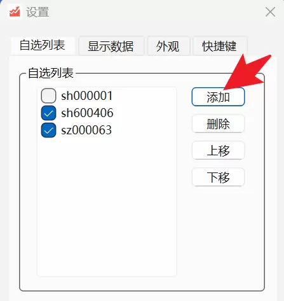284x301 pixels.
Task: Select the 快捷键 tab
Action: (x=219, y=46)
